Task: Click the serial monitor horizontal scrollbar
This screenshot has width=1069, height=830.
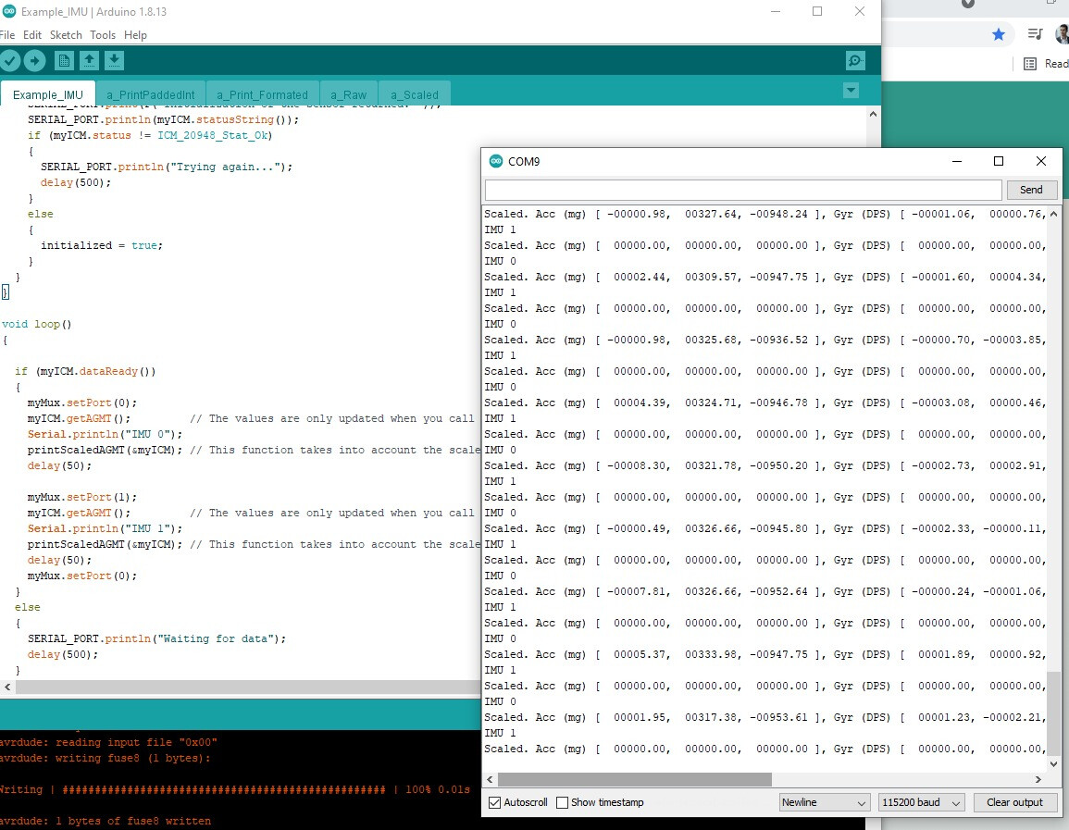Action: click(x=634, y=779)
